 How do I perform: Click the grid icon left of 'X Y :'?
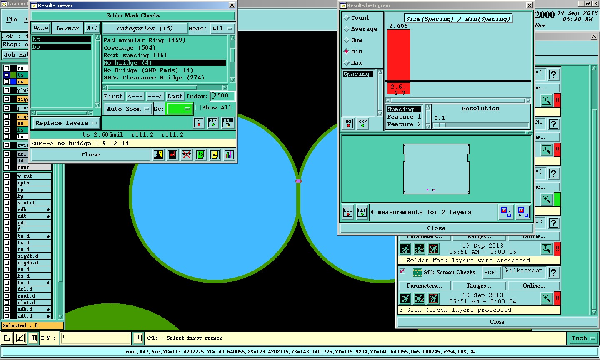click(x=33, y=338)
